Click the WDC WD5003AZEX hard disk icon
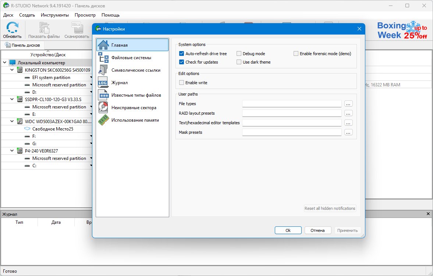This screenshot has height=276, width=433. click(x=20, y=121)
